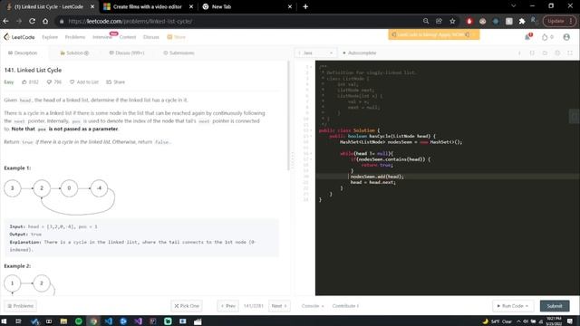580x326 pixels.
Task: Click the LeetCode hiring banner
Action: point(434,34)
